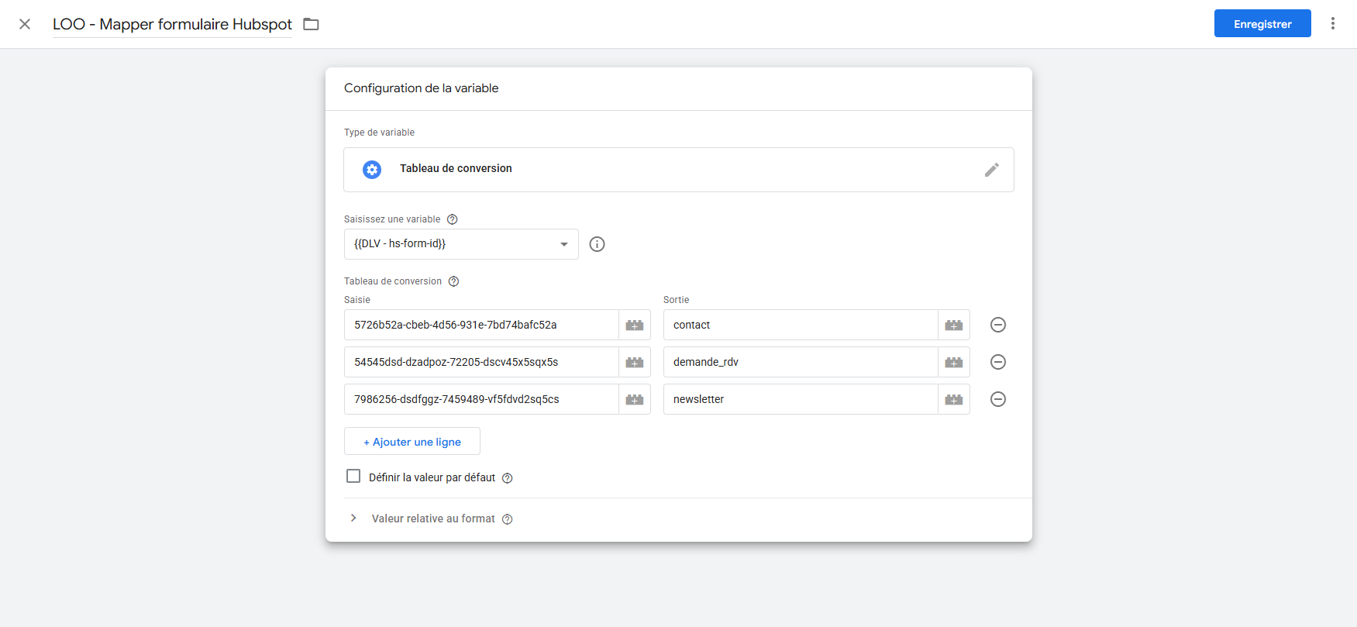
Task: Click the Tableau de conversion help icon
Action: pyautogui.click(x=454, y=281)
